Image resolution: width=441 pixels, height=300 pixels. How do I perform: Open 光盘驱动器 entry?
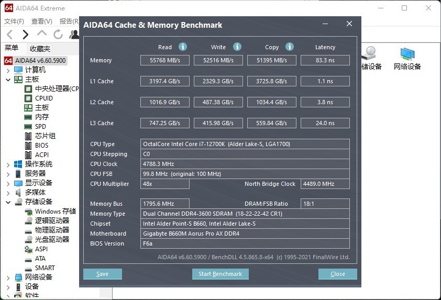point(52,239)
